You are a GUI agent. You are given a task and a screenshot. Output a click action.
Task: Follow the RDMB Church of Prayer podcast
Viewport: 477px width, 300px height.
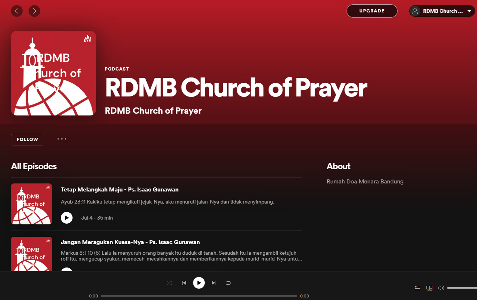27,140
